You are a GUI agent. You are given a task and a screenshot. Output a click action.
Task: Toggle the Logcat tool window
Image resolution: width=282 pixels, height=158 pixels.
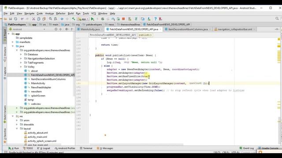pos(43,148)
